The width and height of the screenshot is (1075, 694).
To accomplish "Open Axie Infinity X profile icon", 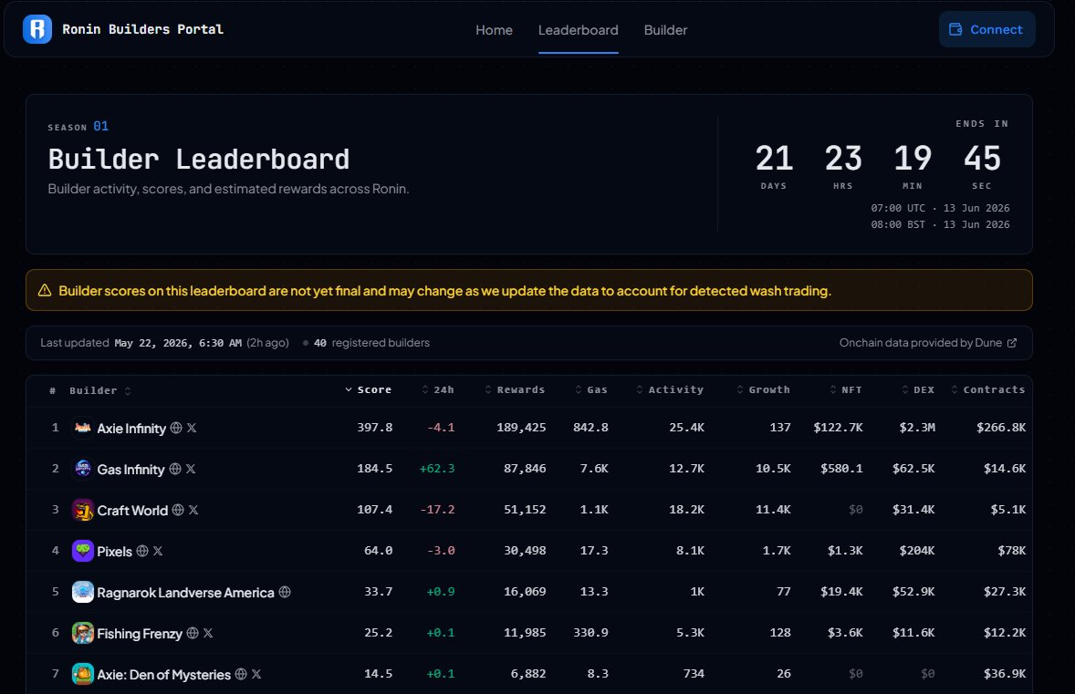I will point(192,428).
